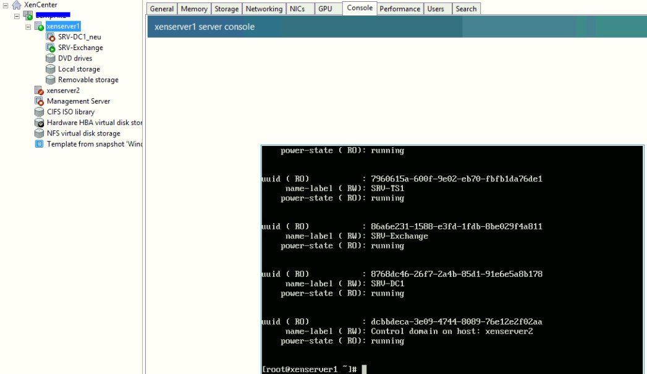Click the xenserver2 host icon
The height and width of the screenshot is (374, 647).
39,90
